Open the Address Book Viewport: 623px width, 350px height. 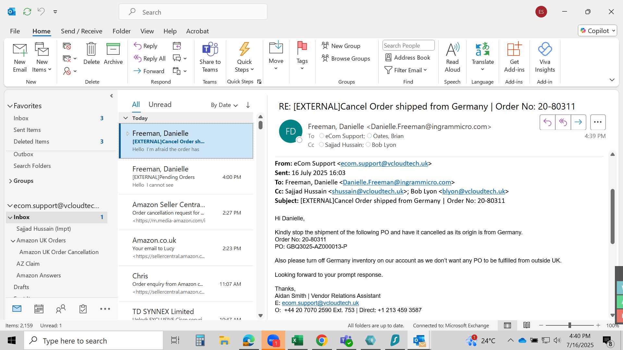pos(408,58)
